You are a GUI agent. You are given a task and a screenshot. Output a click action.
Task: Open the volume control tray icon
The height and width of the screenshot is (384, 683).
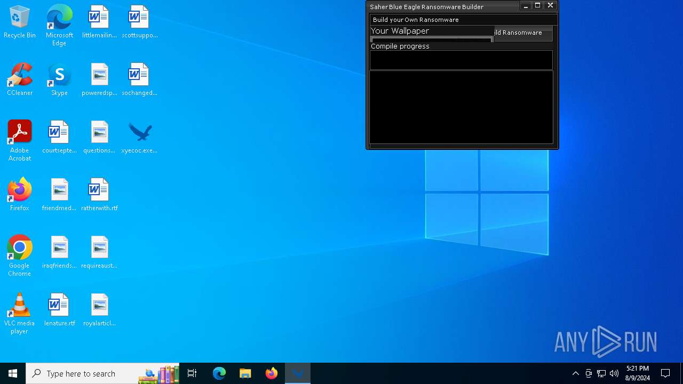pyautogui.click(x=614, y=373)
